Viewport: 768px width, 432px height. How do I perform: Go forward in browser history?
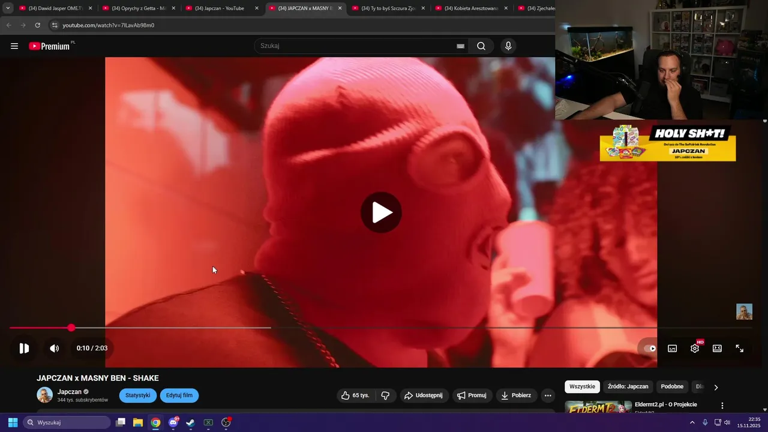23,25
